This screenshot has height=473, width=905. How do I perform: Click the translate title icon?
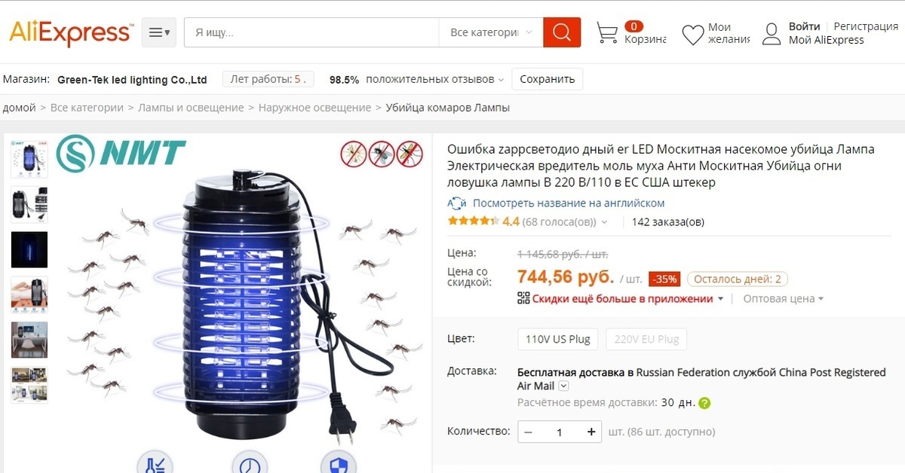tap(457, 203)
